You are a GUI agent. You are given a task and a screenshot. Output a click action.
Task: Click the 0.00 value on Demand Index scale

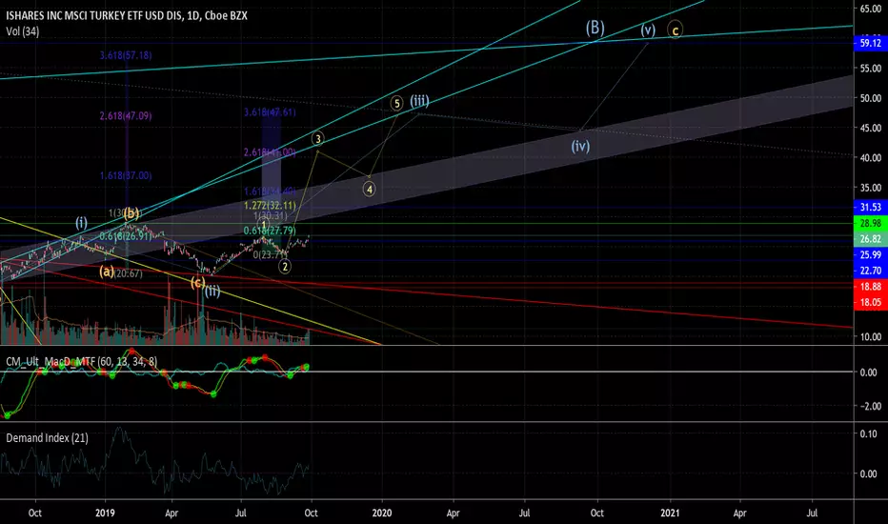tap(869, 474)
